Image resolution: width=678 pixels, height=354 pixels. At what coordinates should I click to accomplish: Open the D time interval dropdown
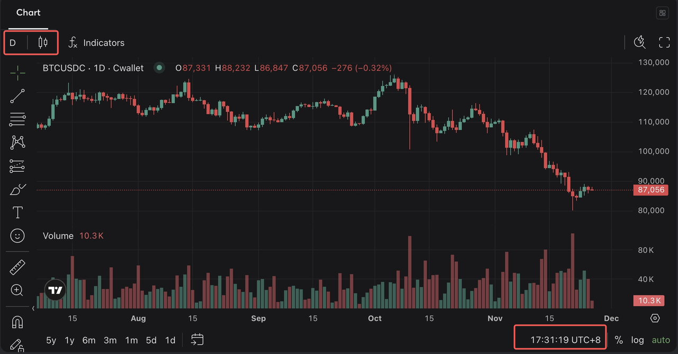point(13,43)
